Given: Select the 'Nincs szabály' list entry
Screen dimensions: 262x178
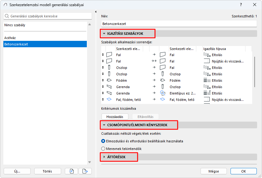Looking at the screenshot, I should (x=15, y=25).
